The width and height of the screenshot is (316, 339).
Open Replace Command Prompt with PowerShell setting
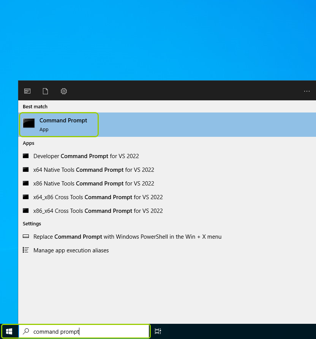click(x=167, y=237)
